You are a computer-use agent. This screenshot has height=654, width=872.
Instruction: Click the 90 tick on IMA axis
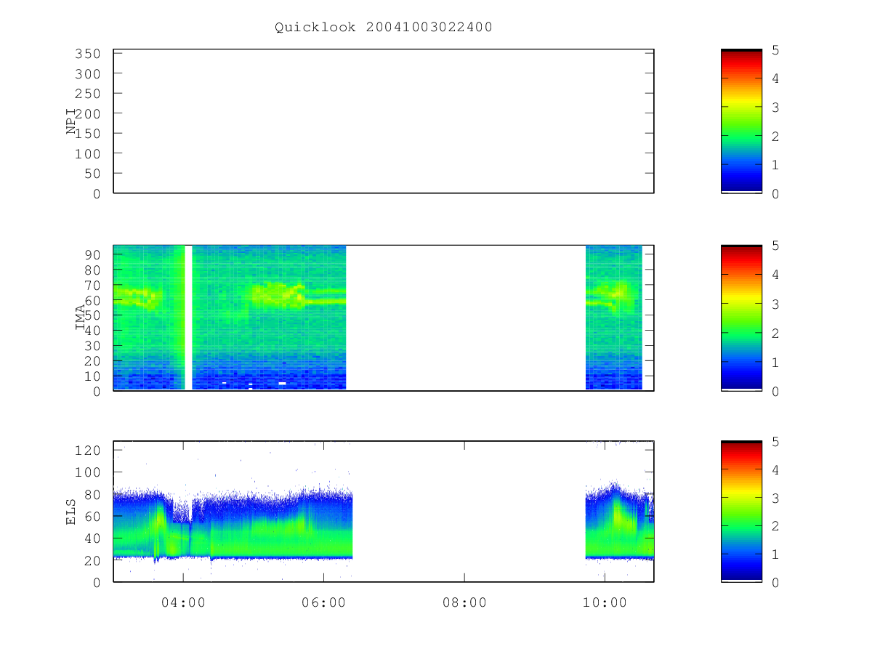[x=94, y=254]
